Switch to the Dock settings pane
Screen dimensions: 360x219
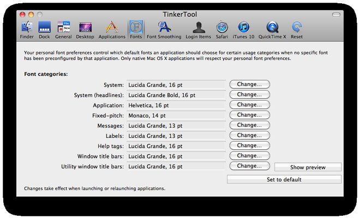click(x=44, y=29)
